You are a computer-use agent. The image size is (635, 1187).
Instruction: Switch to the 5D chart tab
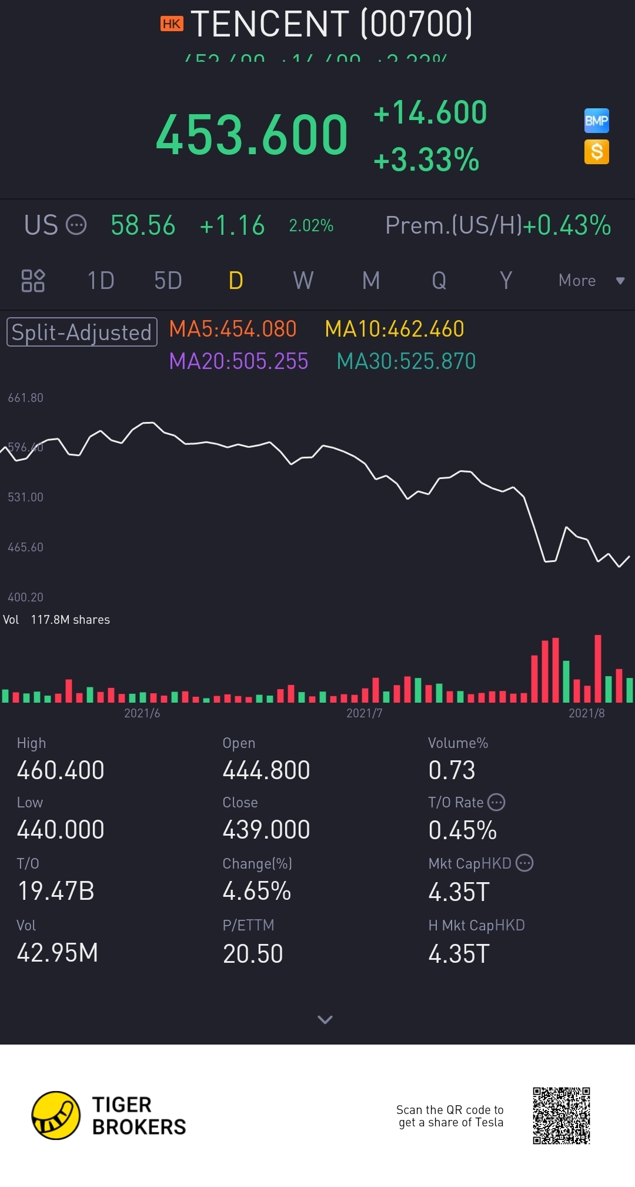168,281
